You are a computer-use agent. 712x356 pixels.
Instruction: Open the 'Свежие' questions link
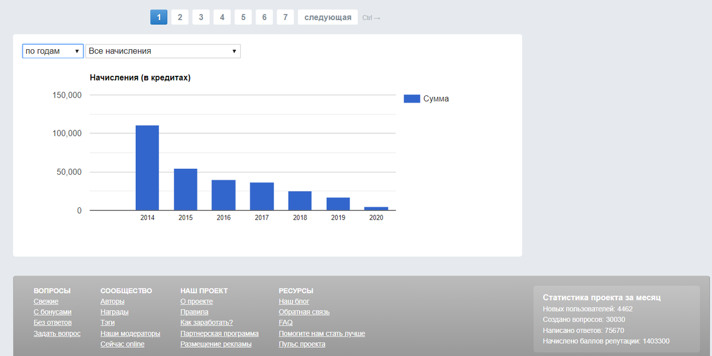(x=46, y=302)
